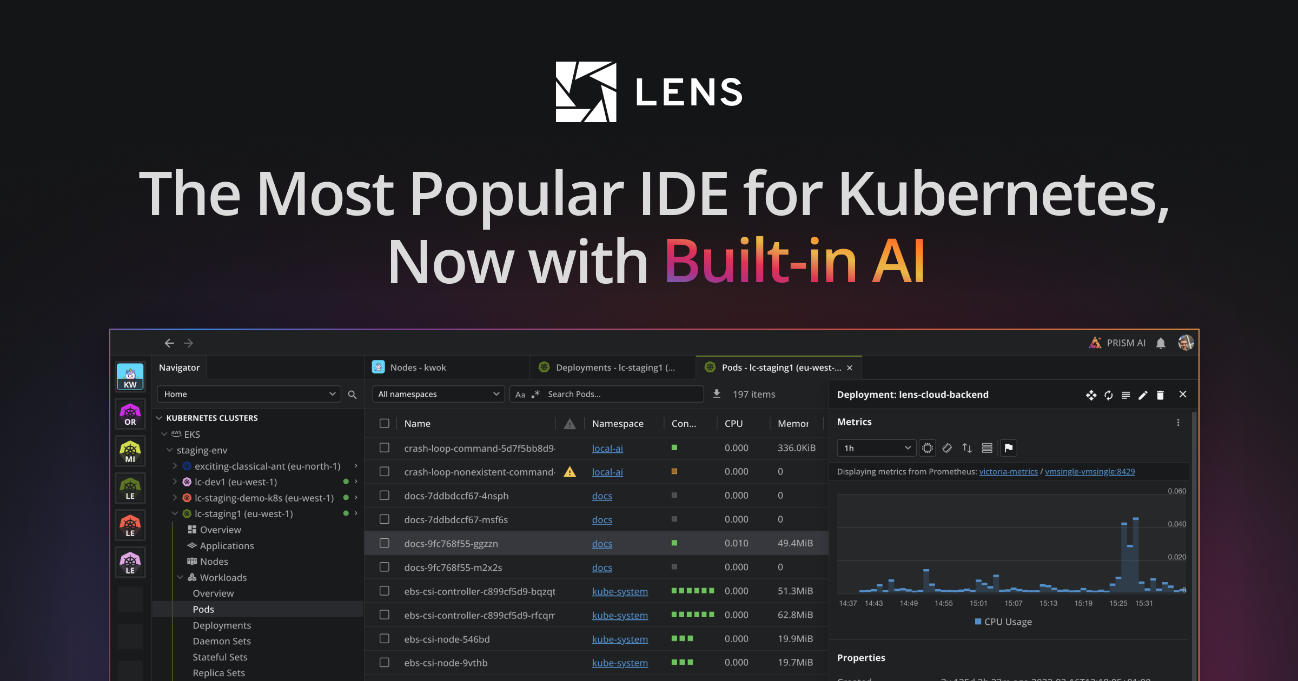The width and height of the screenshot is (1298, 681).
Task: Select the OR cluster icon
Action: point(130,414)
